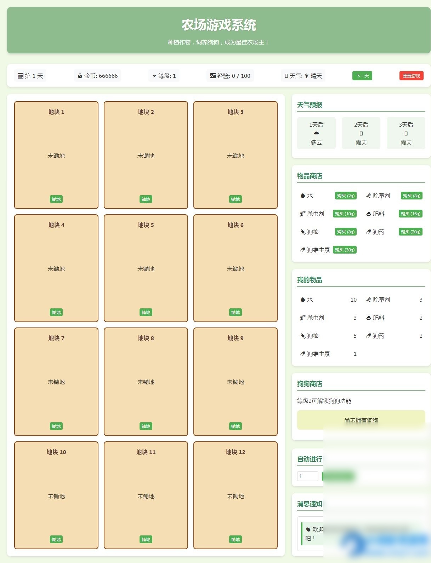Hoe 地块 12 with its 锄地 button
Image resolution: width=431 pixels, height=563 pixels.
coord(236,539)
